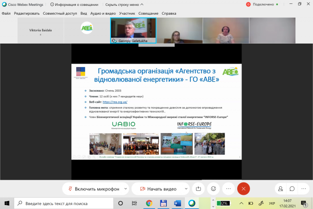313x209 pixels.
Task: Open the reactions smiley icon
Action: [x=213, y=188]
